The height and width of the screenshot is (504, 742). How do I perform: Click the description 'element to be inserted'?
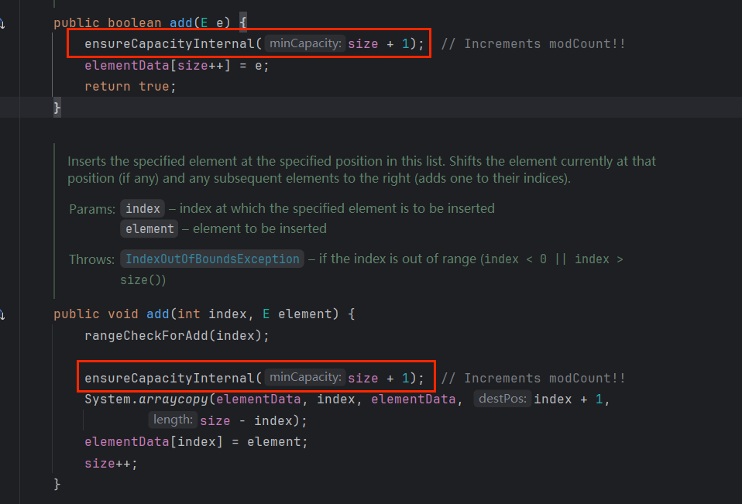tap(259, 229)
